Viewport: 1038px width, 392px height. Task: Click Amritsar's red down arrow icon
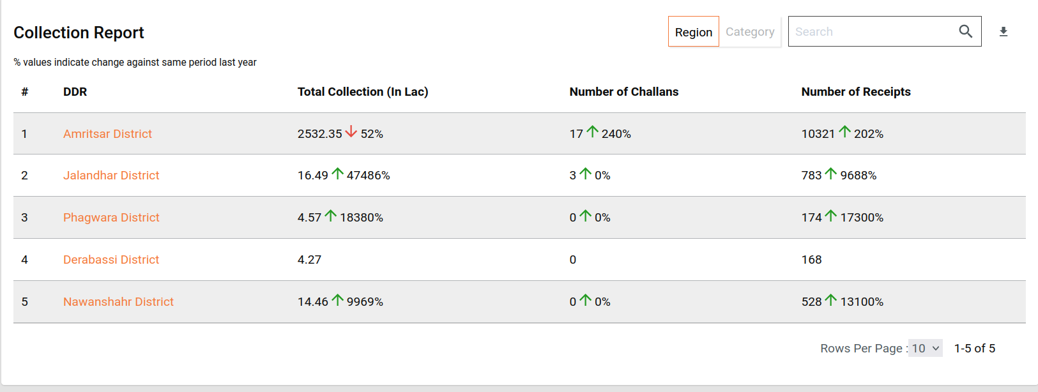(x=351, y=132)
